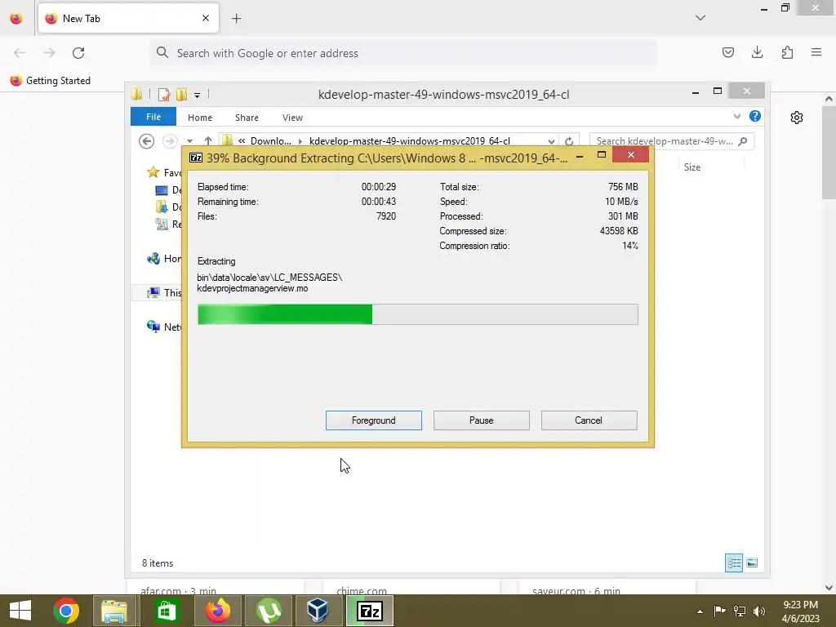Click the Firefox back arrow

pyautogui.click(x=20, y=53)
